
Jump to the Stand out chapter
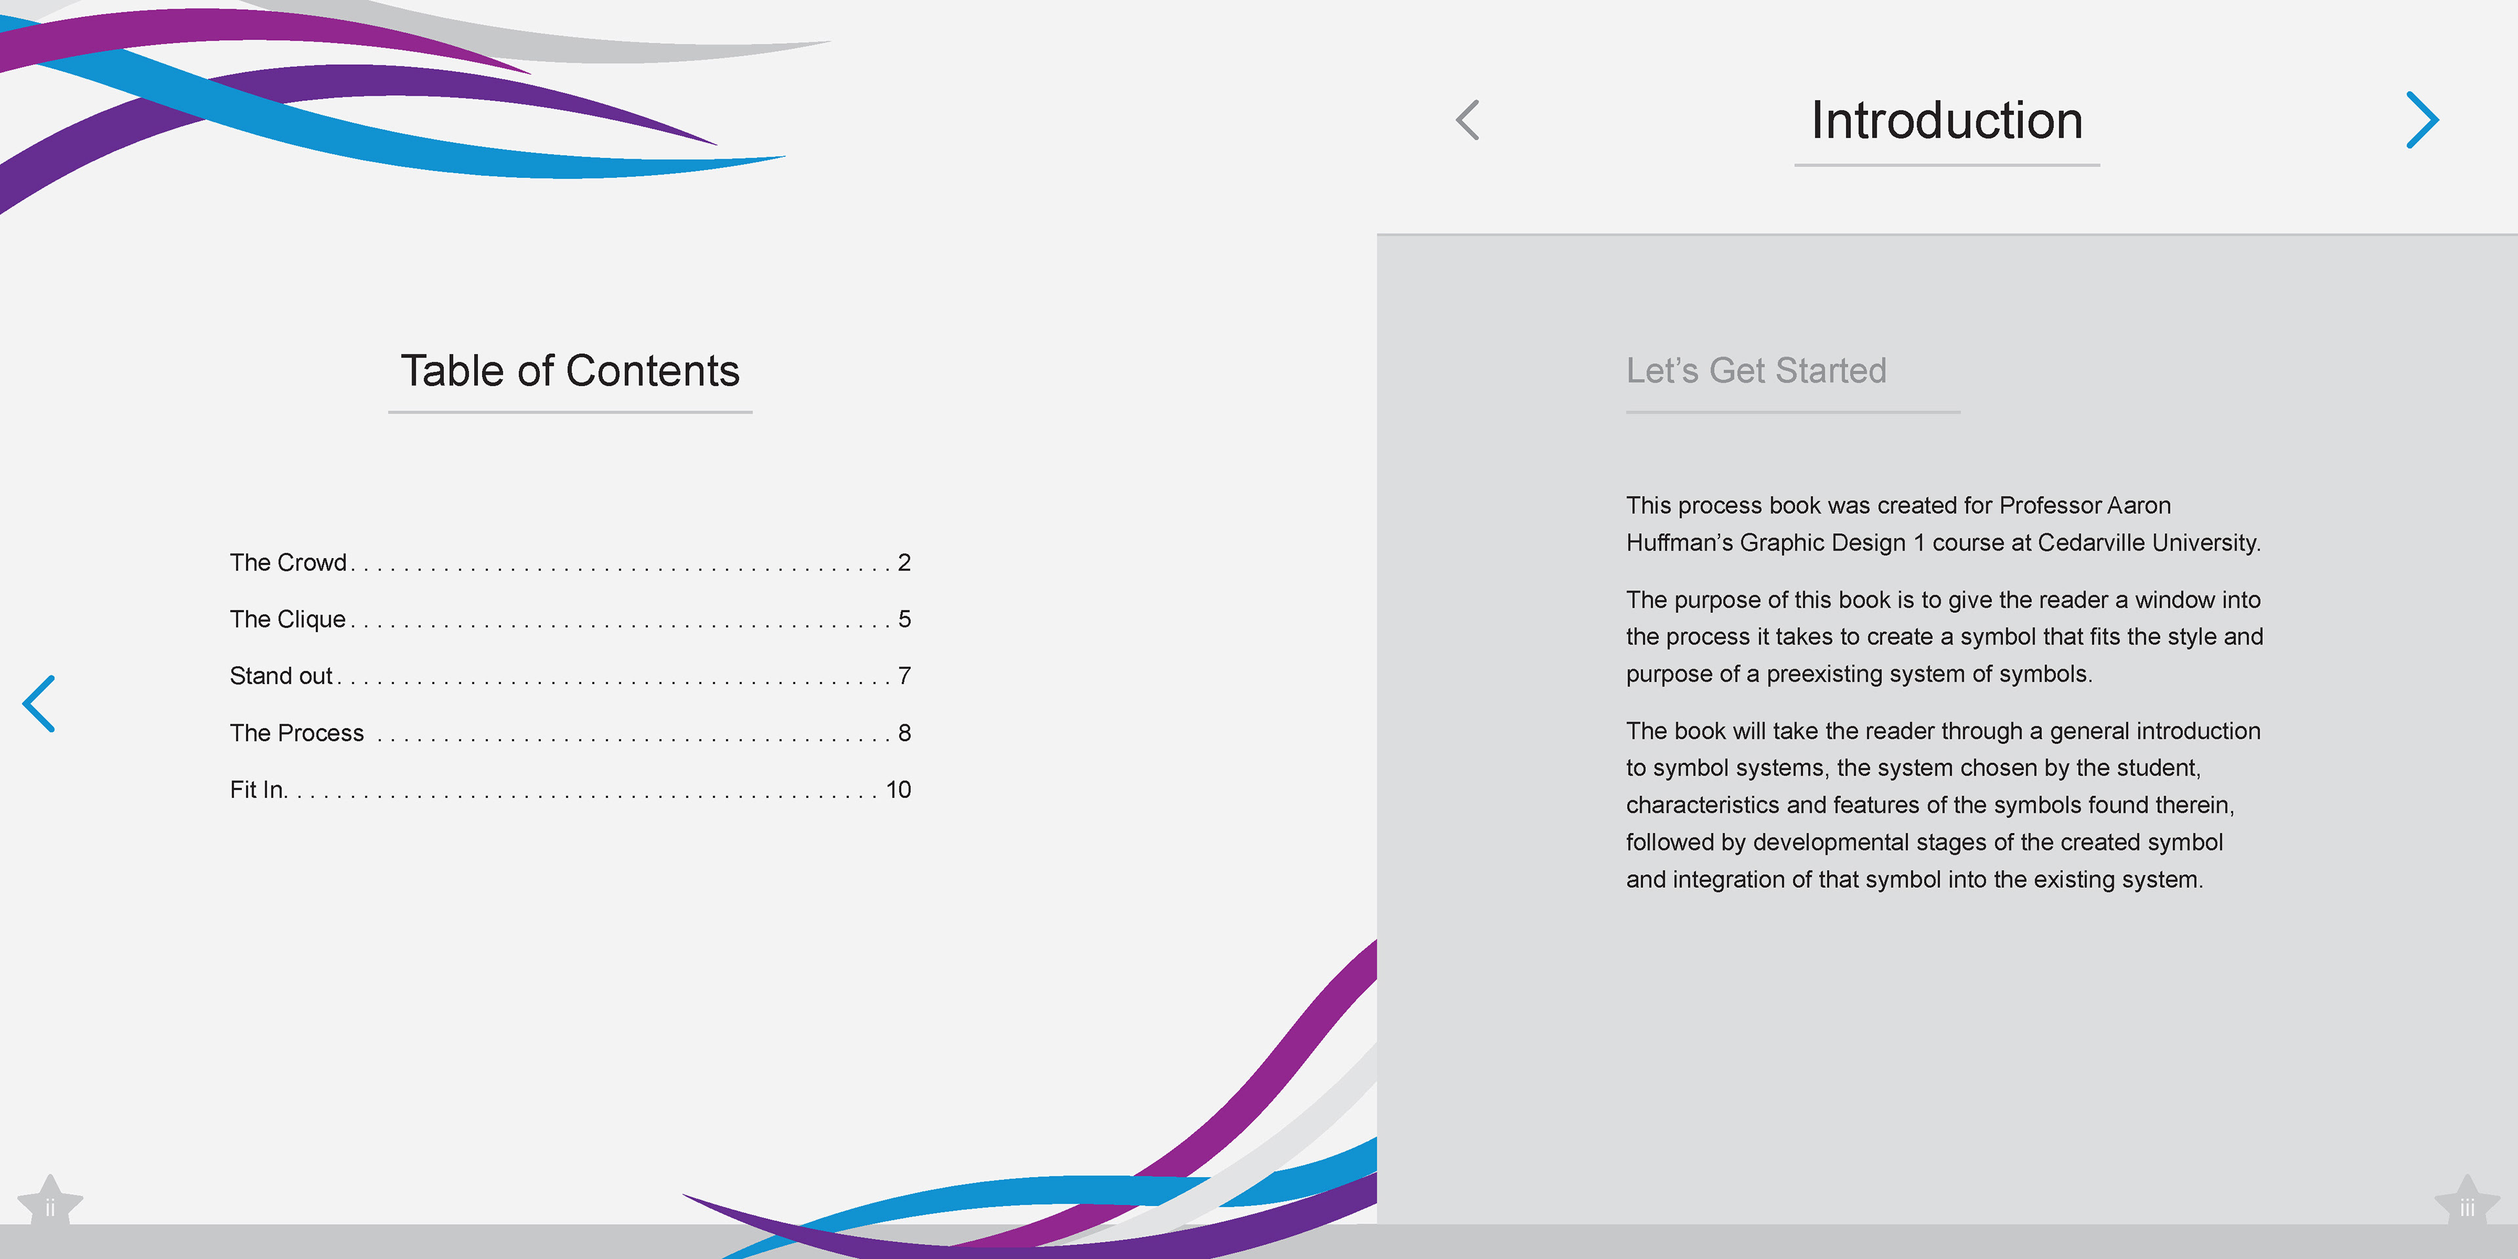click(x=570, y=675)
